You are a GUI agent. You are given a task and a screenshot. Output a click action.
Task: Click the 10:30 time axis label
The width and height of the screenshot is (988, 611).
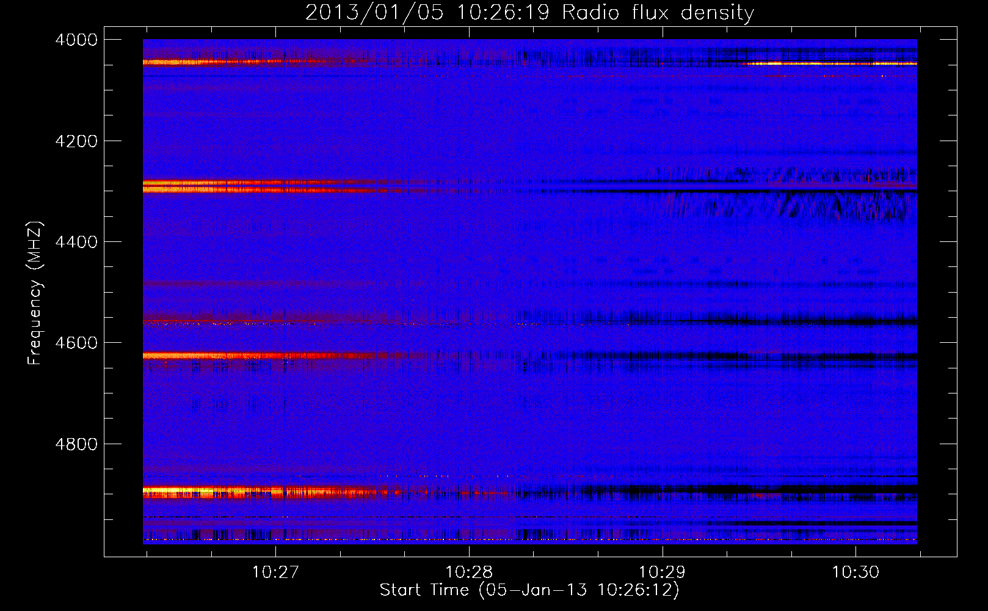click(855, 572)
